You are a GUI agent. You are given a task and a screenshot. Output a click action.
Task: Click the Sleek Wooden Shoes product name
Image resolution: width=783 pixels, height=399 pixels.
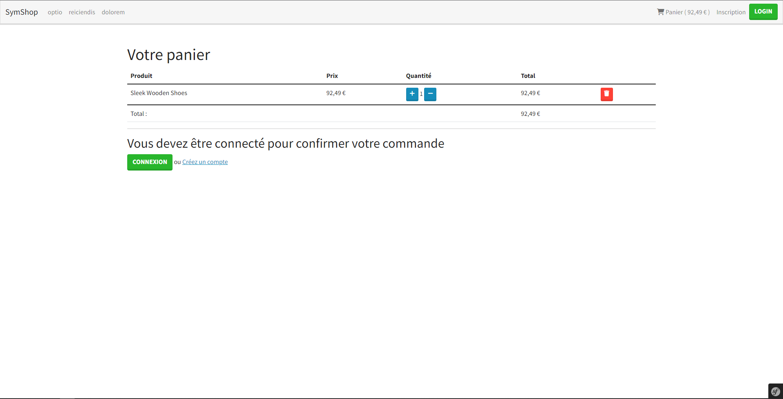[x=159, y=93]
